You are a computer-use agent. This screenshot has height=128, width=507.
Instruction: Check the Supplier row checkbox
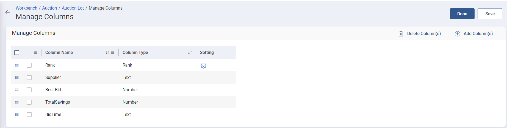29,78
